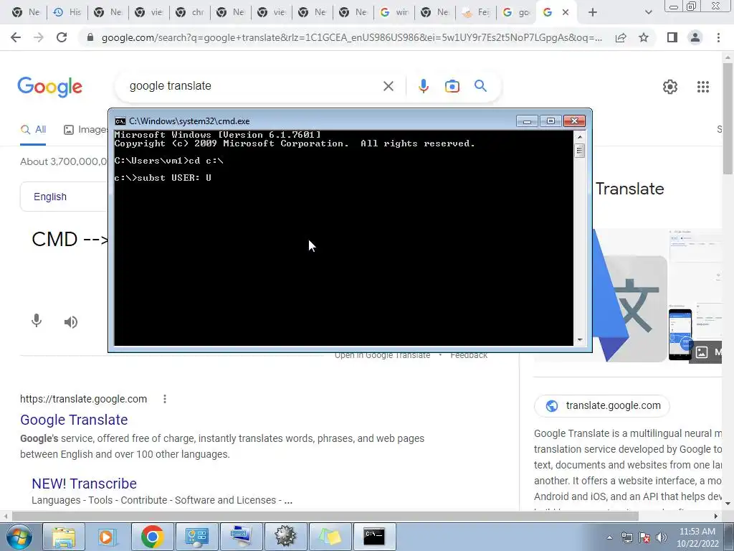Click the https://translate.google.com URL text
This screenshot has height=551, width=734.
[x=83, y=399]
